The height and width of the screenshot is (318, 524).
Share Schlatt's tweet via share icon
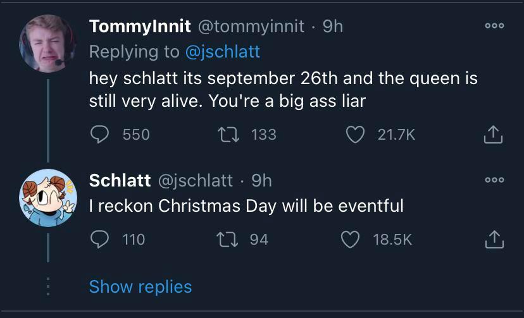pyautogui.click(x=493, y=239)
